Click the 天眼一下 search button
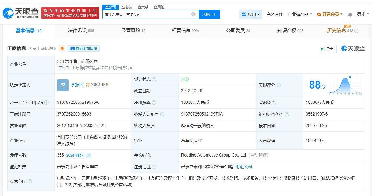This screenshot has width=372, height=196. click(x=209, y=14)
